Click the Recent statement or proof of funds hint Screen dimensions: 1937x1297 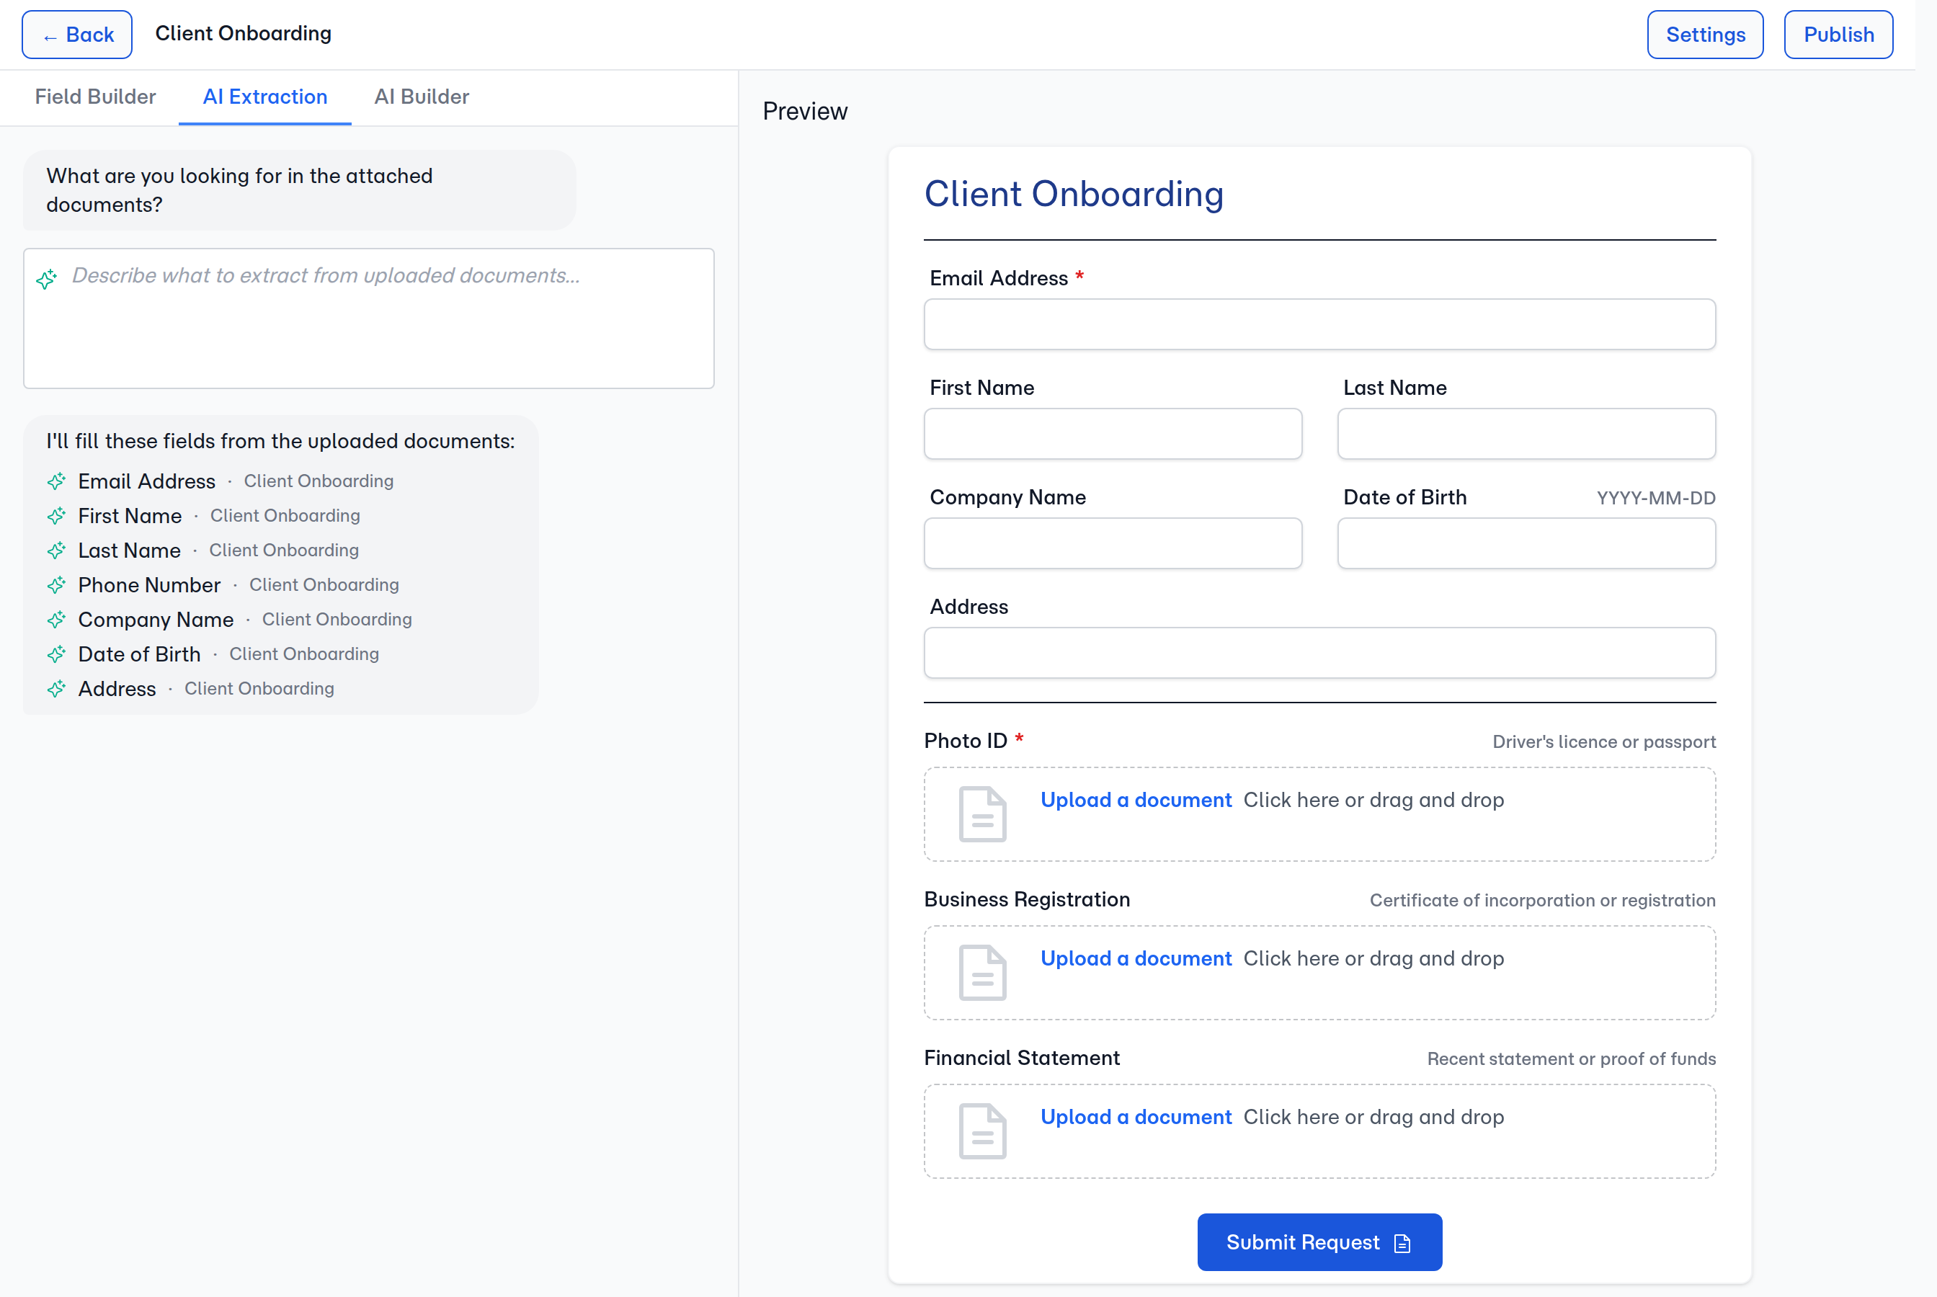1572,1060
